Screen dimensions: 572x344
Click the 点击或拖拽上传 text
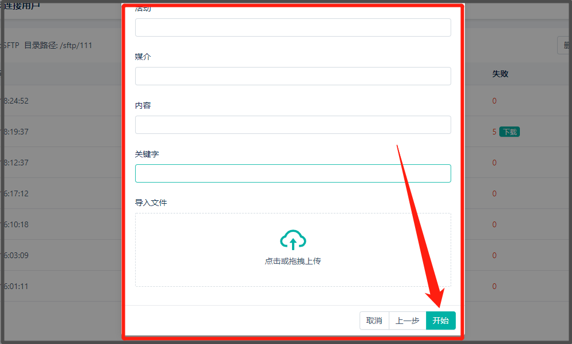pos(293,261)
